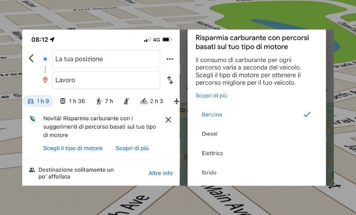Tap the blue checkmark next to Benzina
Screen dimensions: 356x215
click(307, 114)
